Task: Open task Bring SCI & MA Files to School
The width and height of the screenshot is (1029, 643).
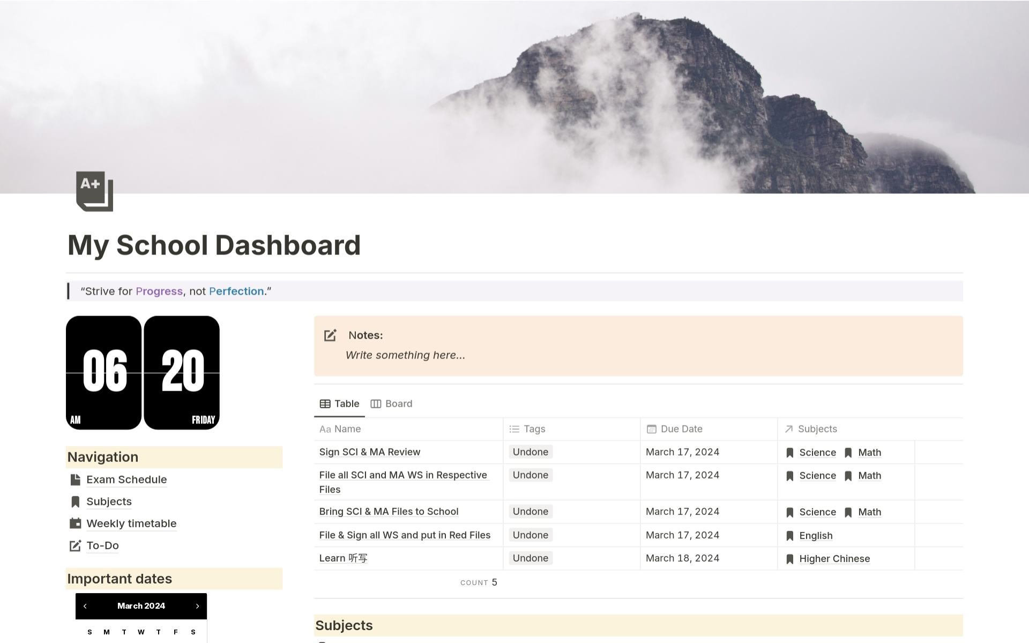Action: point(389,511)
